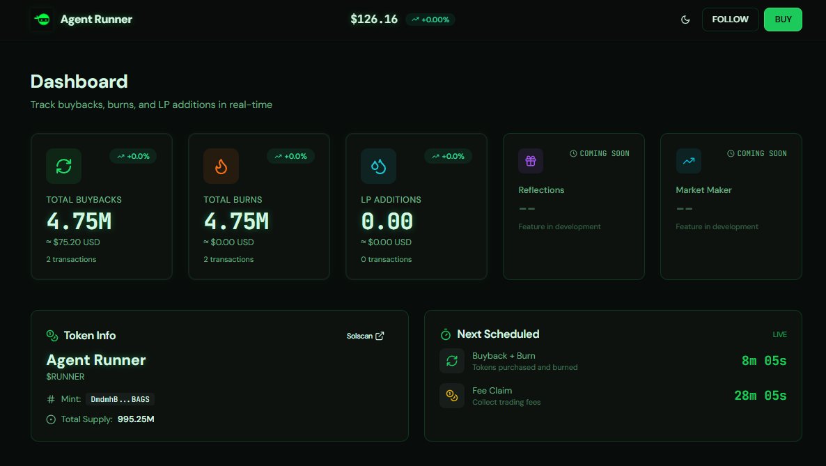Select the flame icon on Total Burns card
The height and width of the screenshot is (466, 826).
tap(221, 166)
